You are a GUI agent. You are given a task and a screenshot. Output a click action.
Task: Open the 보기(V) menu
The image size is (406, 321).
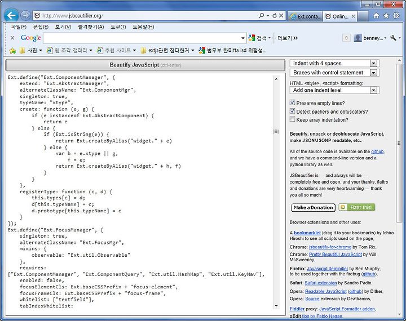(x=63, y=27)
